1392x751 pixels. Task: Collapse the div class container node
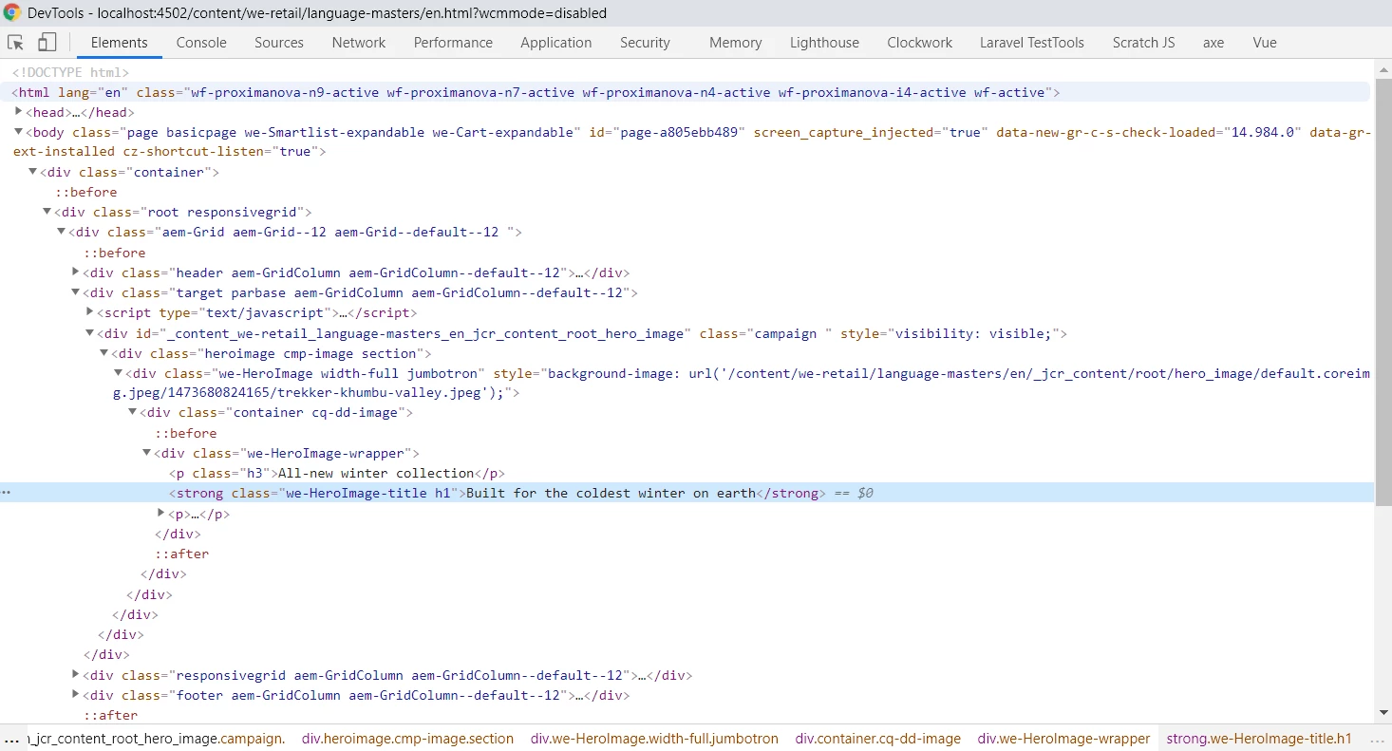32,172
